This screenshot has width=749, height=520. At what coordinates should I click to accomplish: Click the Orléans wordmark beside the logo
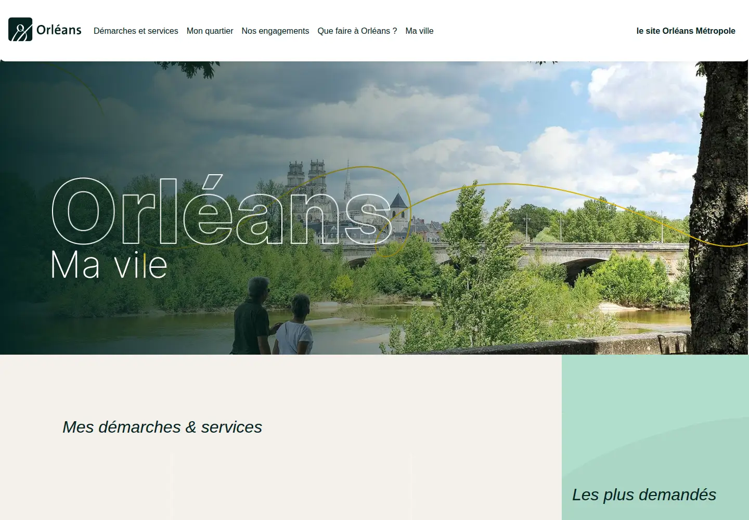[x=59, y=30]
